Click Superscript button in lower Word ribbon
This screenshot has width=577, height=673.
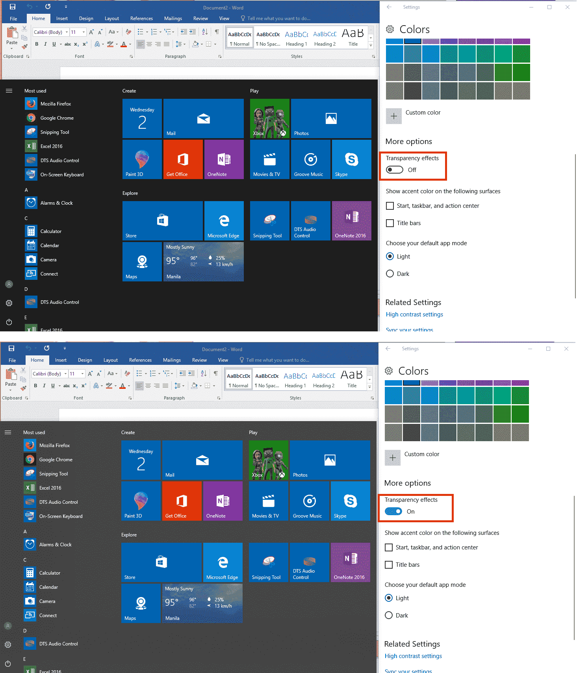83,386
